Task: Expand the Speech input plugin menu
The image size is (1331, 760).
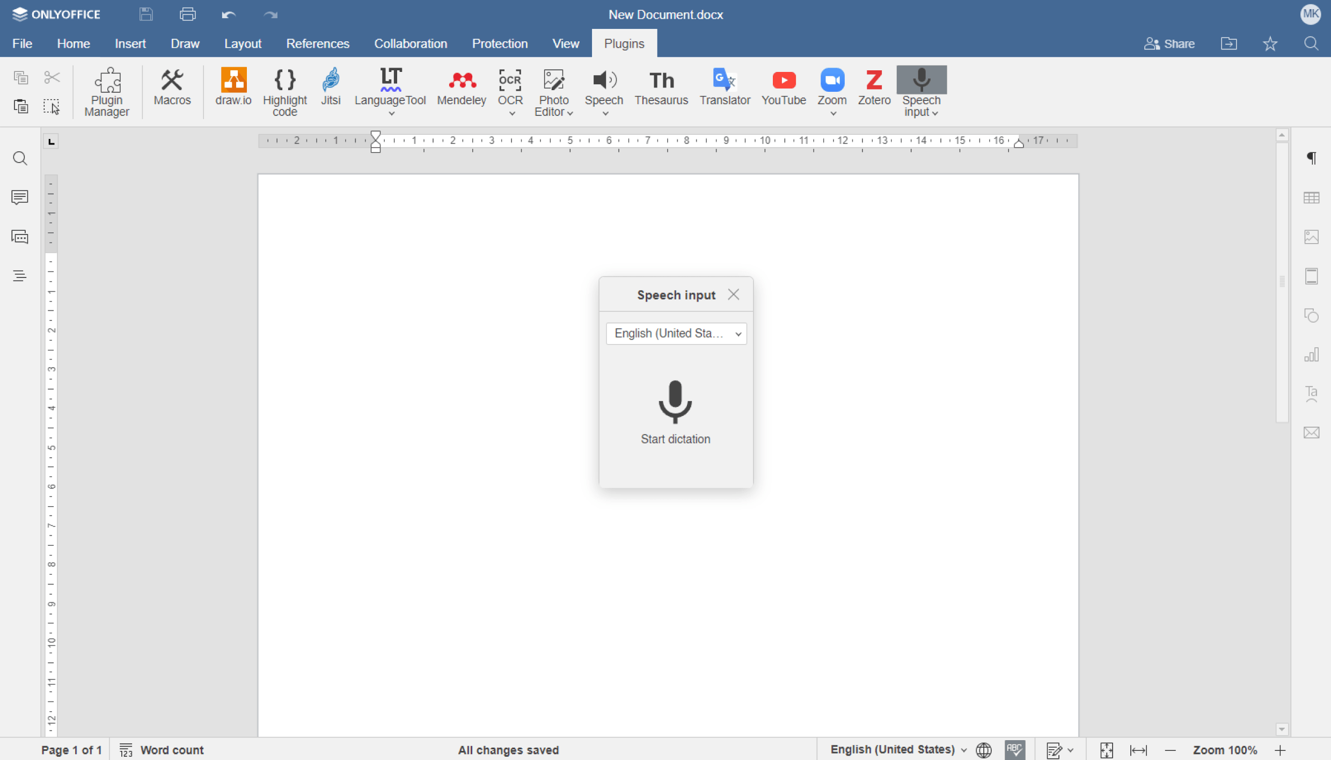Action: tap(934, 113)
